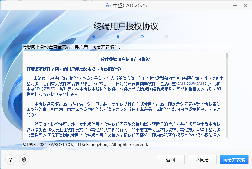Click the 终端用户授权协议 page title

pyautogui.click(x=126, y=26)
